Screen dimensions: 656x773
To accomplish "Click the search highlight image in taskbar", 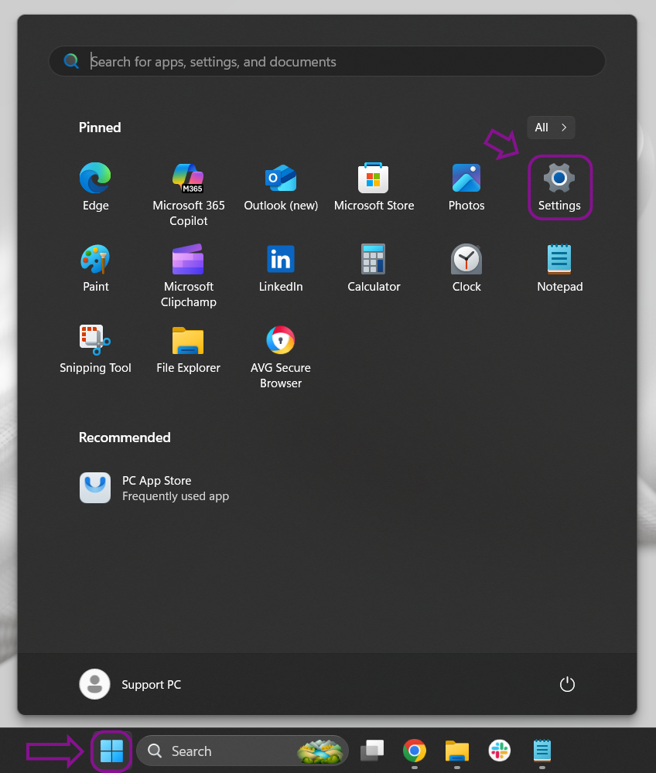I will pos(319,752).
